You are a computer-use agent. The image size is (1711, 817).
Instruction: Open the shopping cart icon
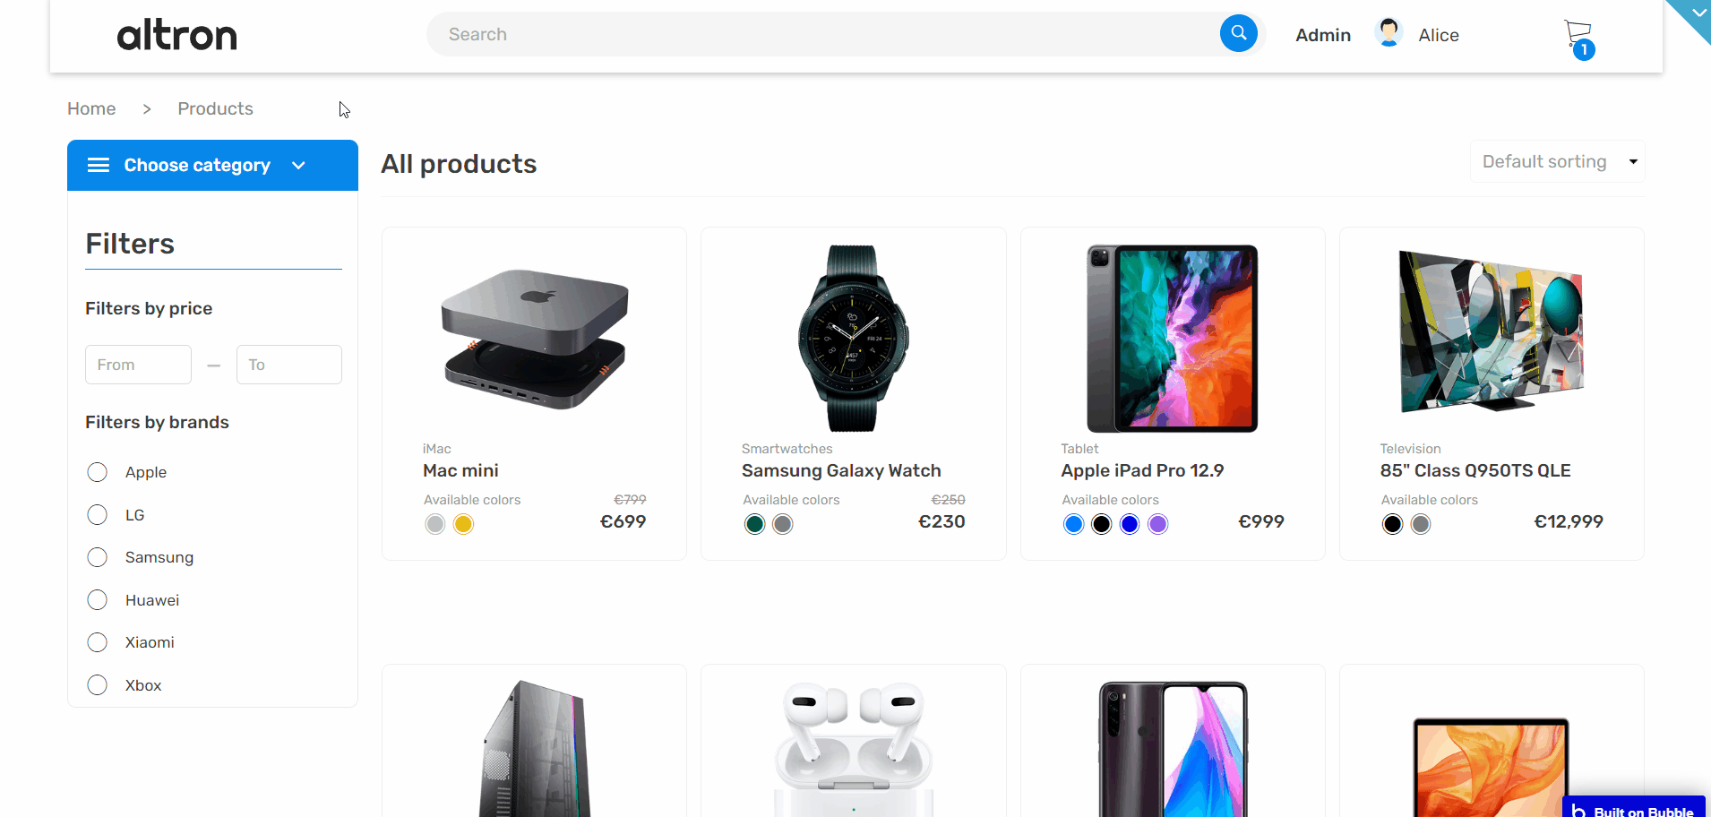[x=1578, y=36]
